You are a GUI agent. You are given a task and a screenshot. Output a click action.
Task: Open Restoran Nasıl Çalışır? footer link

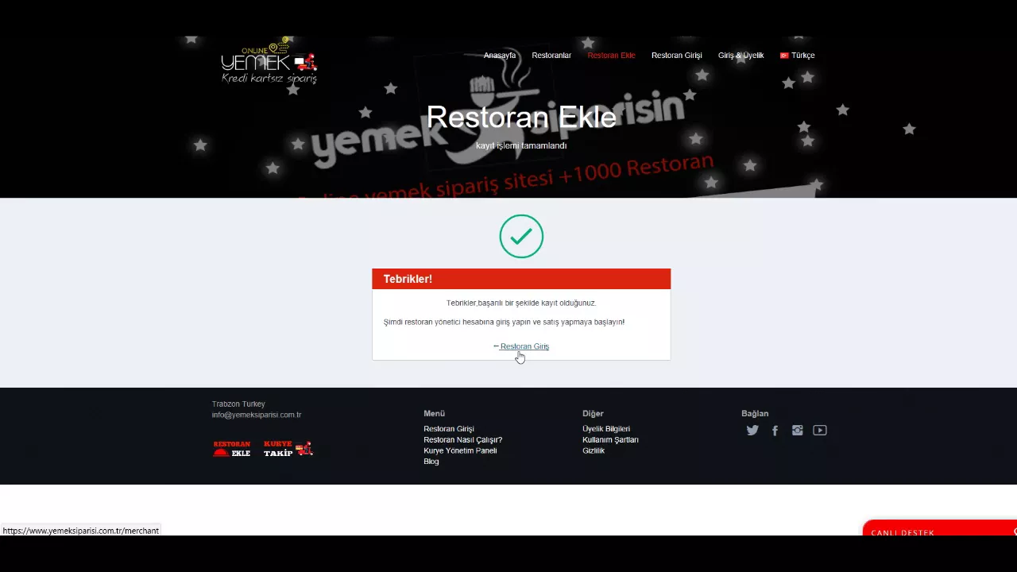463,440
